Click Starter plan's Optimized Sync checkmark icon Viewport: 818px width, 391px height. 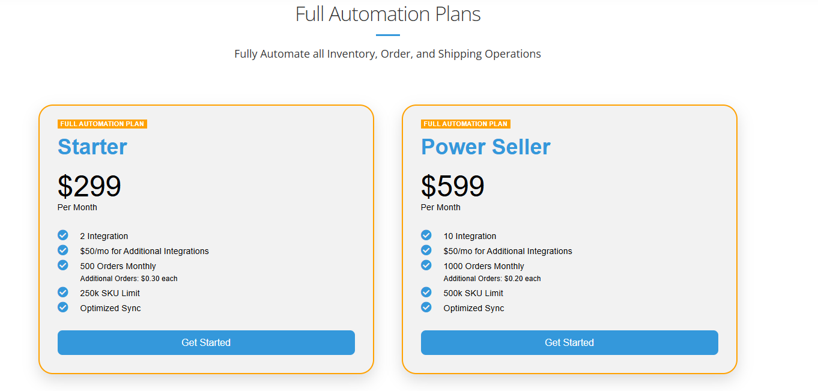pos(63,307)
